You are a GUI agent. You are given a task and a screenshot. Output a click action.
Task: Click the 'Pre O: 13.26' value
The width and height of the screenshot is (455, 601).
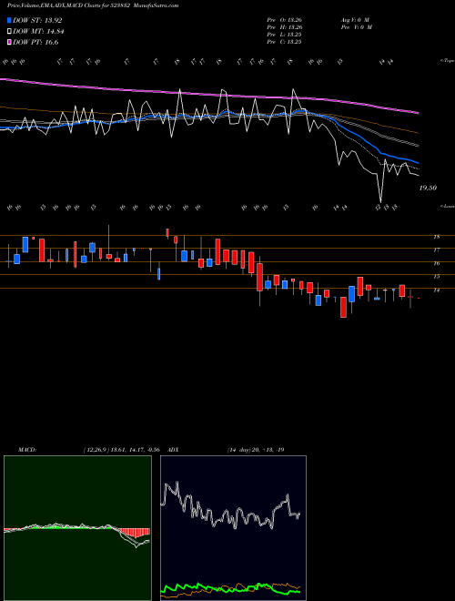[x=284, y=20]
